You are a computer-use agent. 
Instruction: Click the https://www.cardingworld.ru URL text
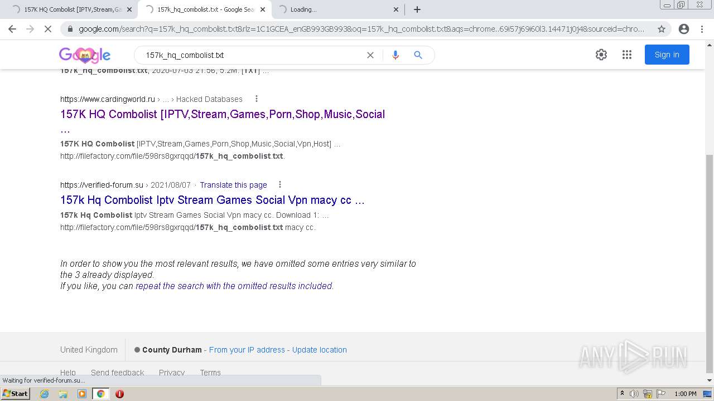point(108,99)
